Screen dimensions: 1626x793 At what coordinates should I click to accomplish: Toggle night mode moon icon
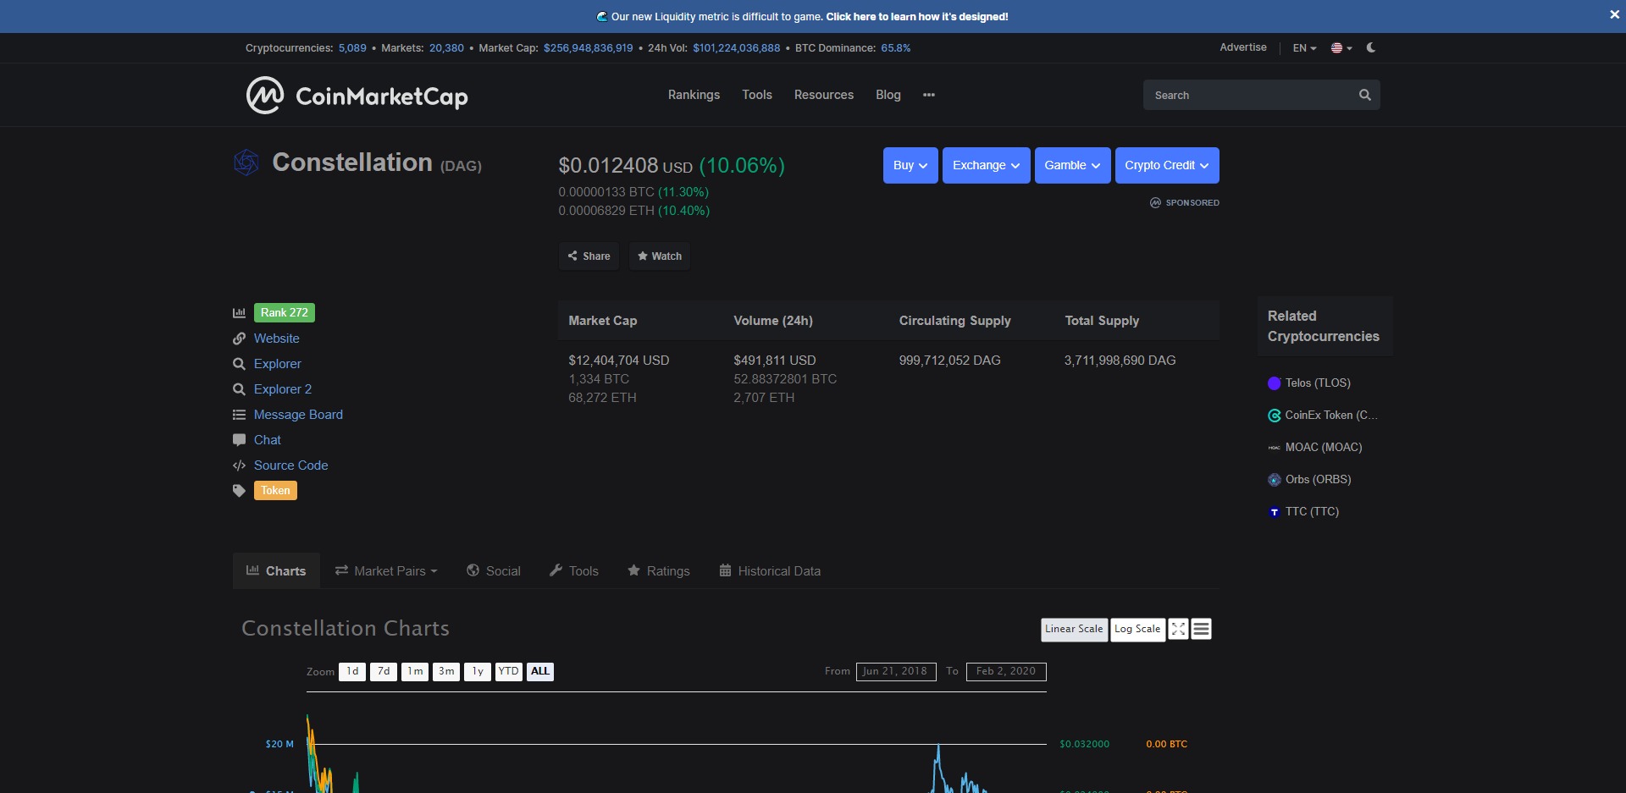[1371, 47]
